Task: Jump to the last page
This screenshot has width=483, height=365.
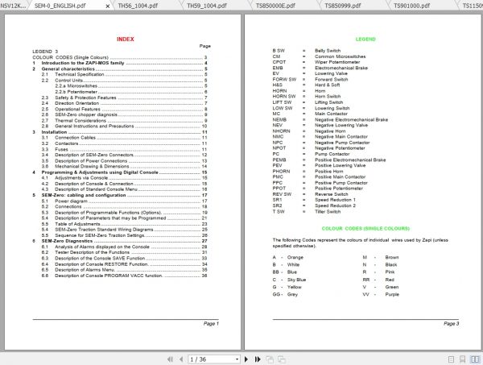Action: tap(258, 359)
